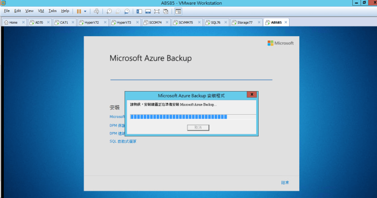Click the 結束 link in the installer
The image size is (377, 198).
[285, 183]
